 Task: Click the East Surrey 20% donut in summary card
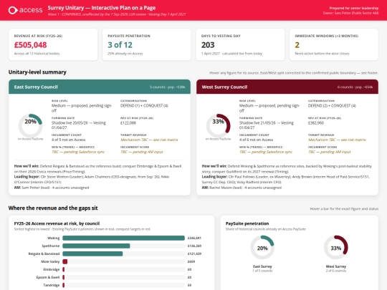click(30, 125)
